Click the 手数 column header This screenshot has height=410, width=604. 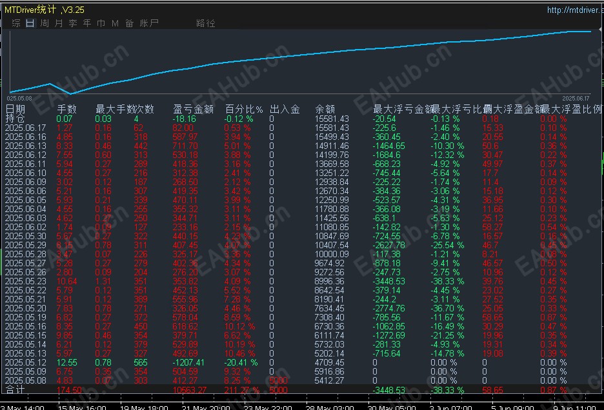pyautogui.click(x=66, y=110)
